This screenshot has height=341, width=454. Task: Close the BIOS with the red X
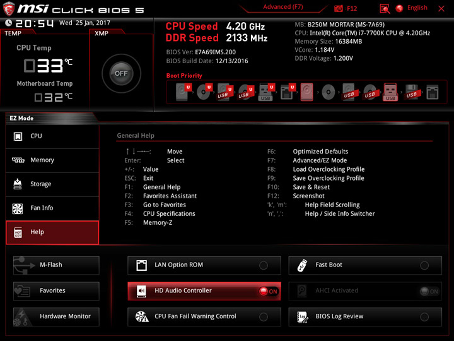441,9
